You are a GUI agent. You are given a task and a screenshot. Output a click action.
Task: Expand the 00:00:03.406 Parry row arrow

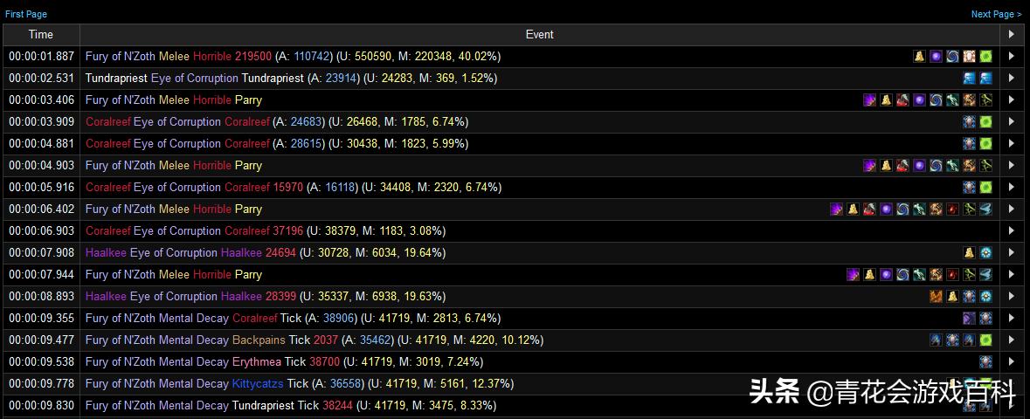point(1012,100)
